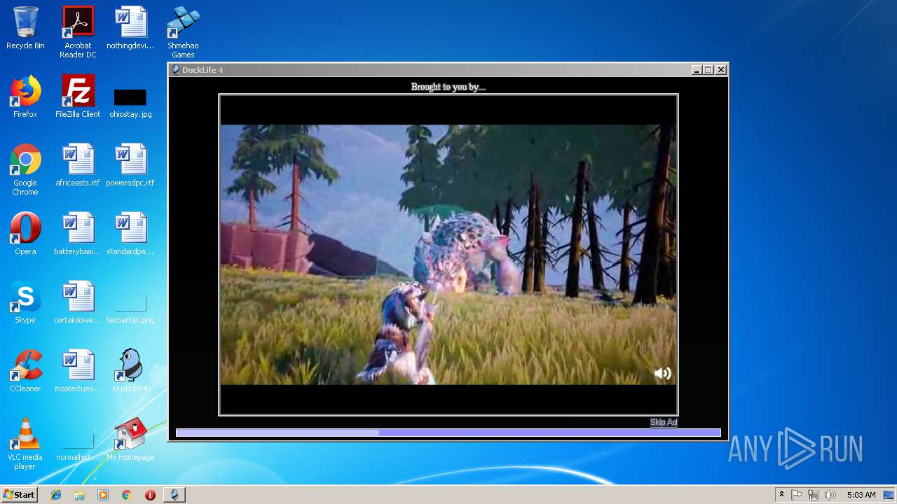Screen dimensions: 897x504
Task: Select the standardpa document icon
Action: click(x=130, y=234)
